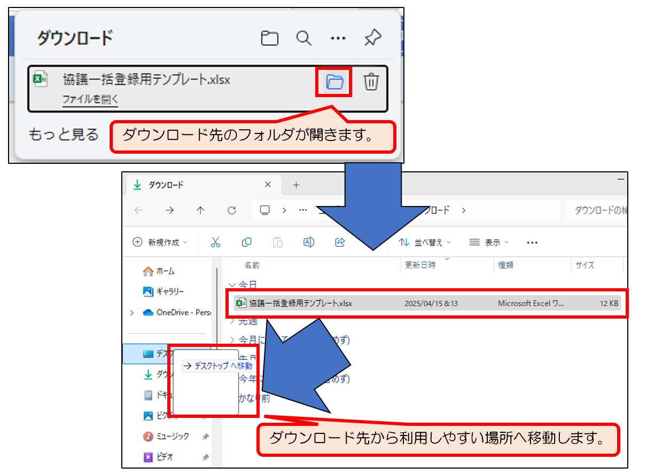Click the ドキュメント document icon in sidebar
The height and width of the screenshot is (475, 655).
(x=148, y=395)
